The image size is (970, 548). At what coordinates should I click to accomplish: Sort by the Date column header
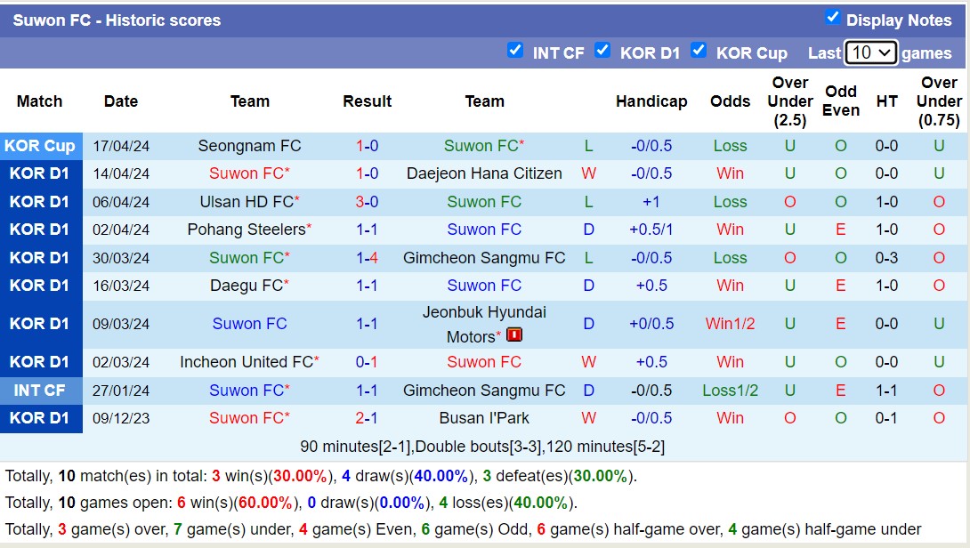click(x=121, y=101)
